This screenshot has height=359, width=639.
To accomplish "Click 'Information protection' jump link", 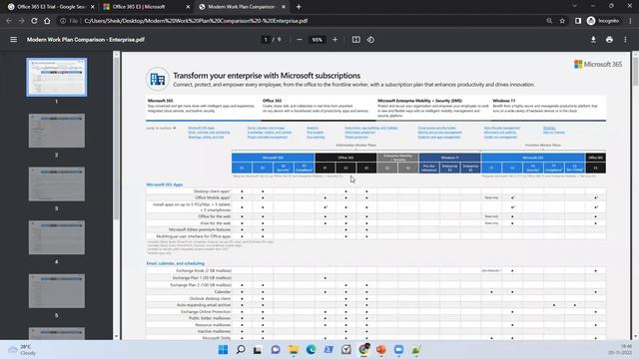I will [x=359, y=133].
